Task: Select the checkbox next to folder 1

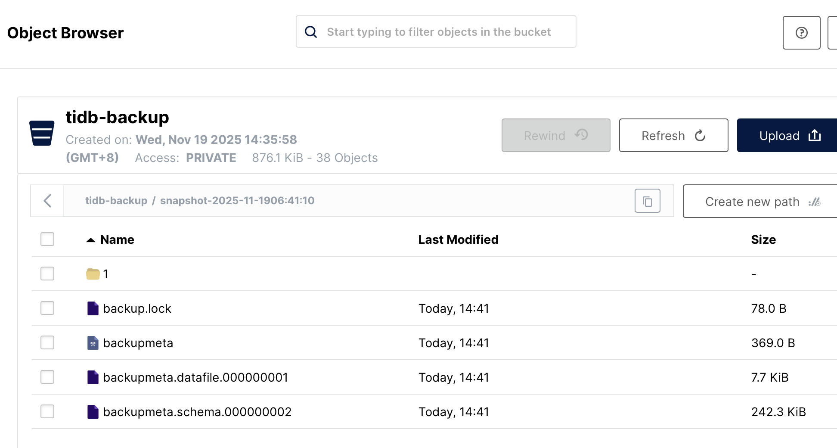Action: [x=47, y=274]
